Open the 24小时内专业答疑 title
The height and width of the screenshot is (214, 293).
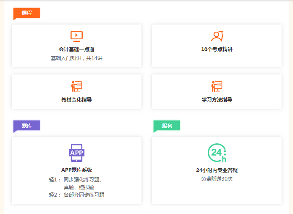click(x=217, y=170)
